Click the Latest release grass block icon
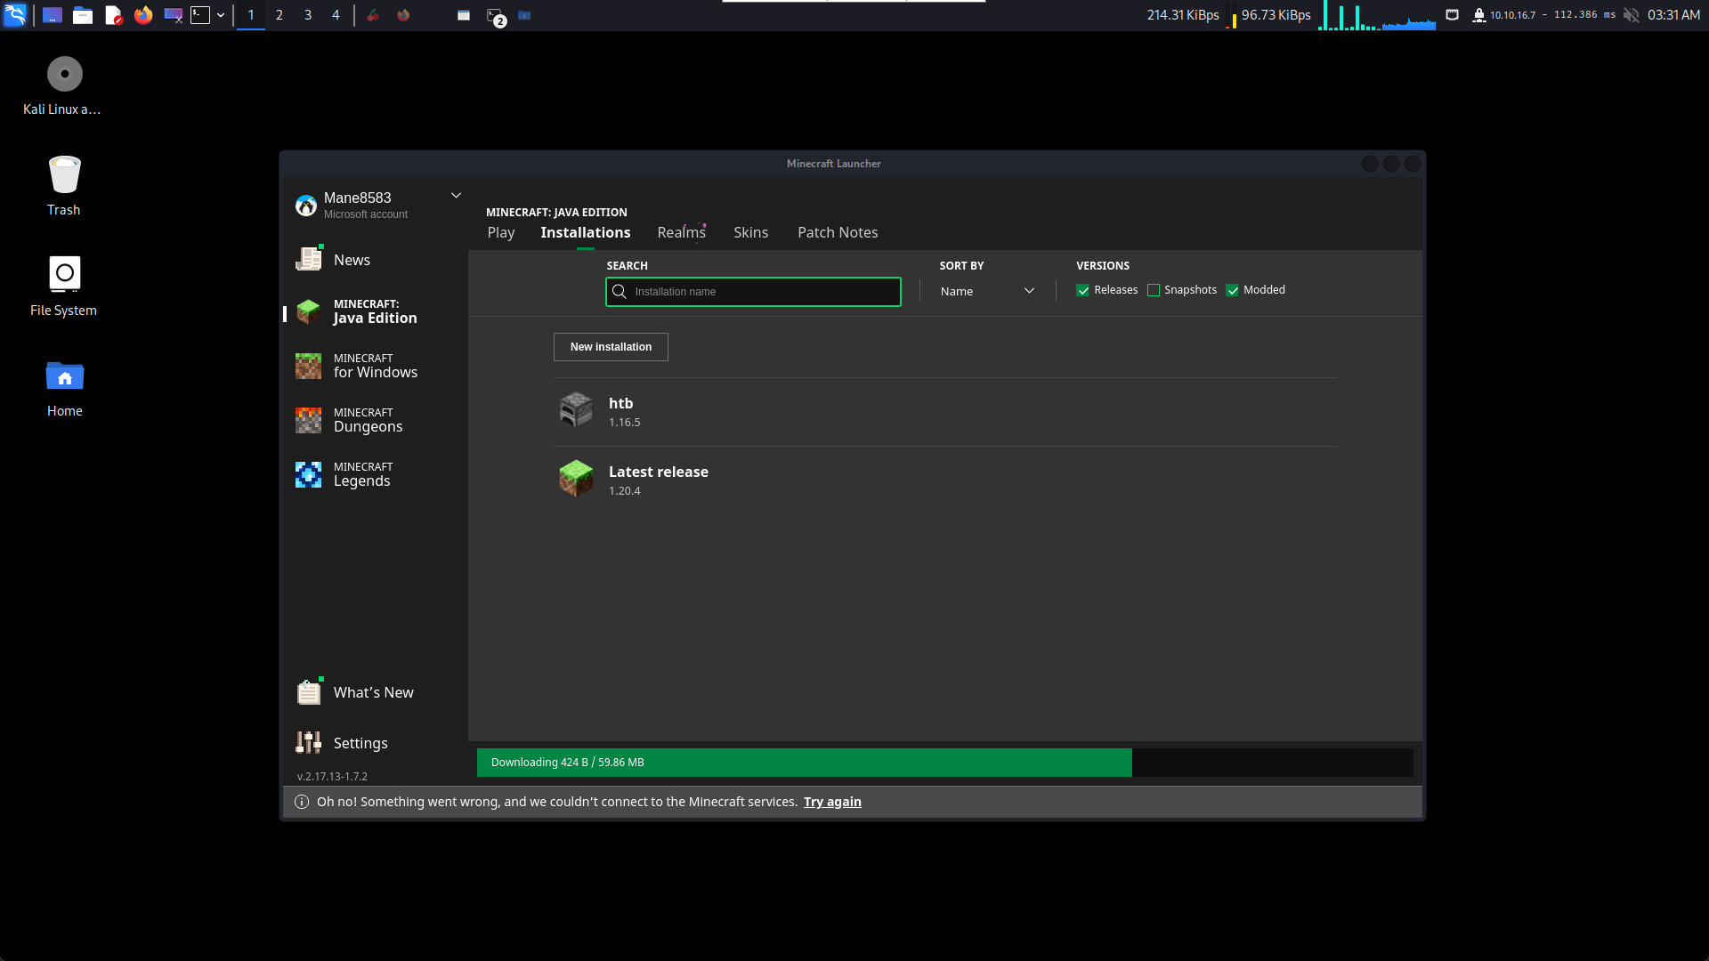The width and height of the screenshot is (1709, 961). pyautogui.click(x=576, y=479)
